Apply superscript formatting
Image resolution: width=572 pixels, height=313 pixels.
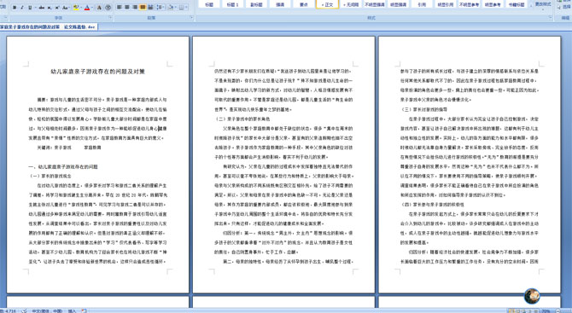[57, 8]
